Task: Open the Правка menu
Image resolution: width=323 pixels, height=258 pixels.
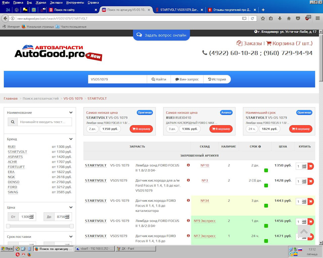Action: tap(18, 2)
